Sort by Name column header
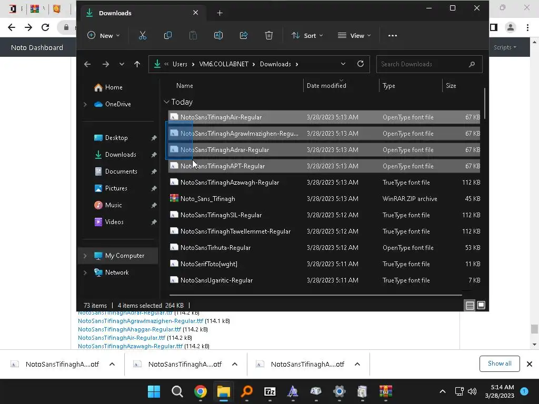Image resolution: width=539 pixels, height=404 pixels. point(185,86)
